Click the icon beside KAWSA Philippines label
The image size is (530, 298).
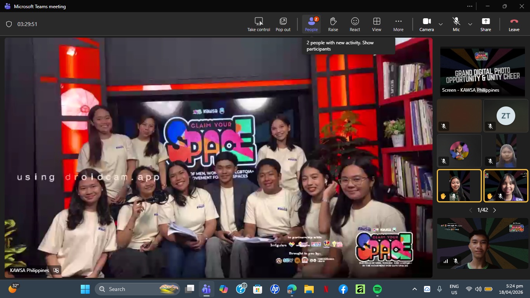coord(56,270)
